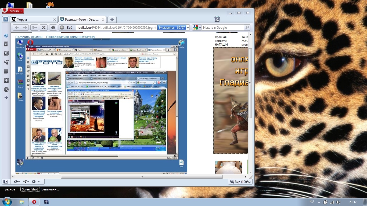Open Opera Mail @ sidebar panel
Viewport: 367px width, 206px height.
coord(6,36)
